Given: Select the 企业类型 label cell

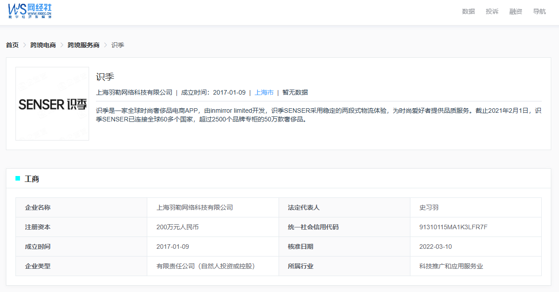Looking at the screenshot, I should 81,266.
